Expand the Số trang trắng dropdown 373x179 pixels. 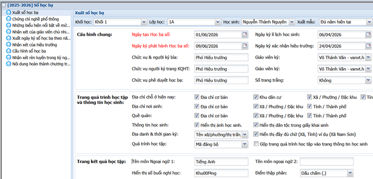368,80
